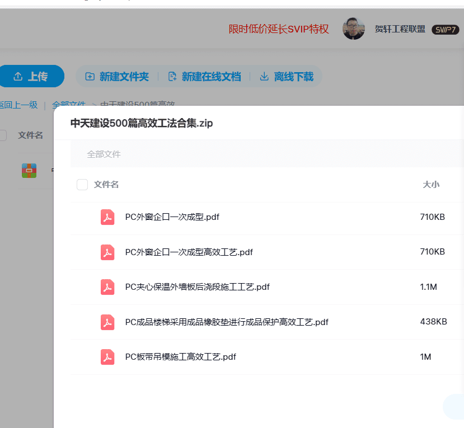This screenshot has height=428, width=464.
Task: Click PDF icon of PC外窗企口一次成型高效工艺.pdf
Action: 107,252
